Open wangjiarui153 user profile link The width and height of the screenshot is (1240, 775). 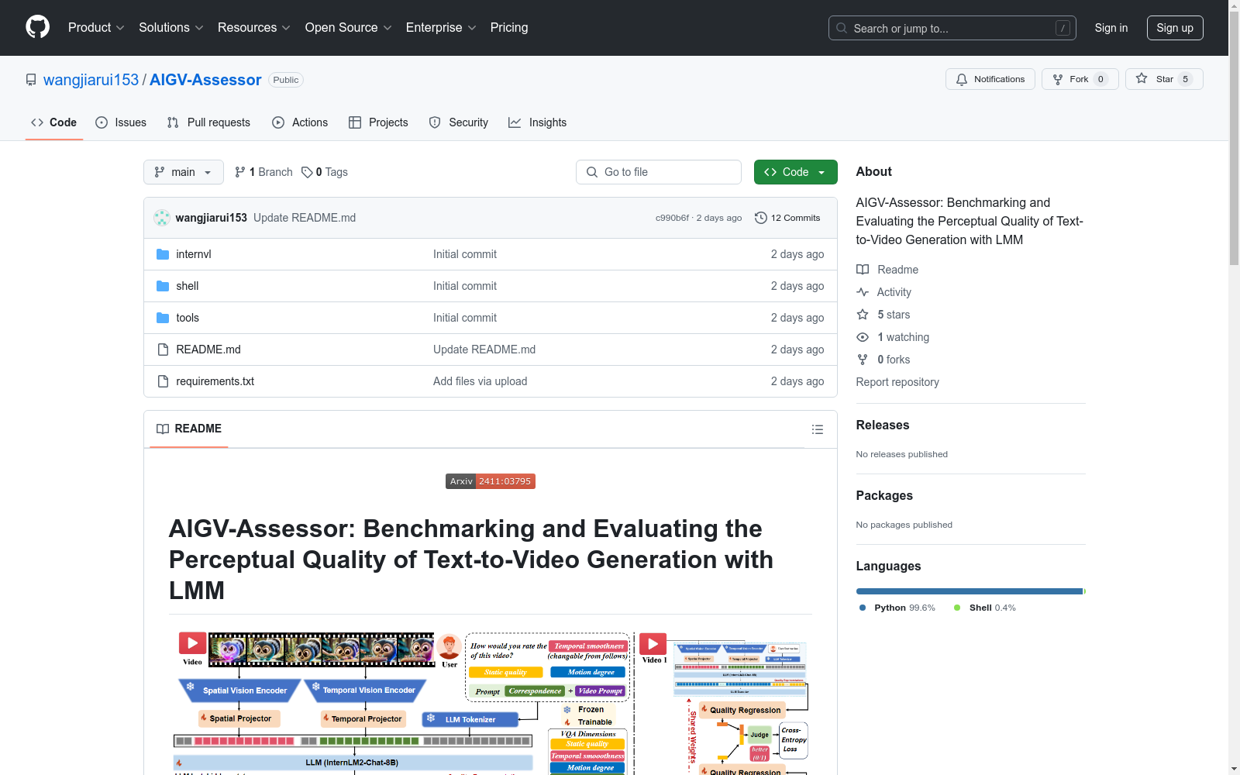point(91,80)
